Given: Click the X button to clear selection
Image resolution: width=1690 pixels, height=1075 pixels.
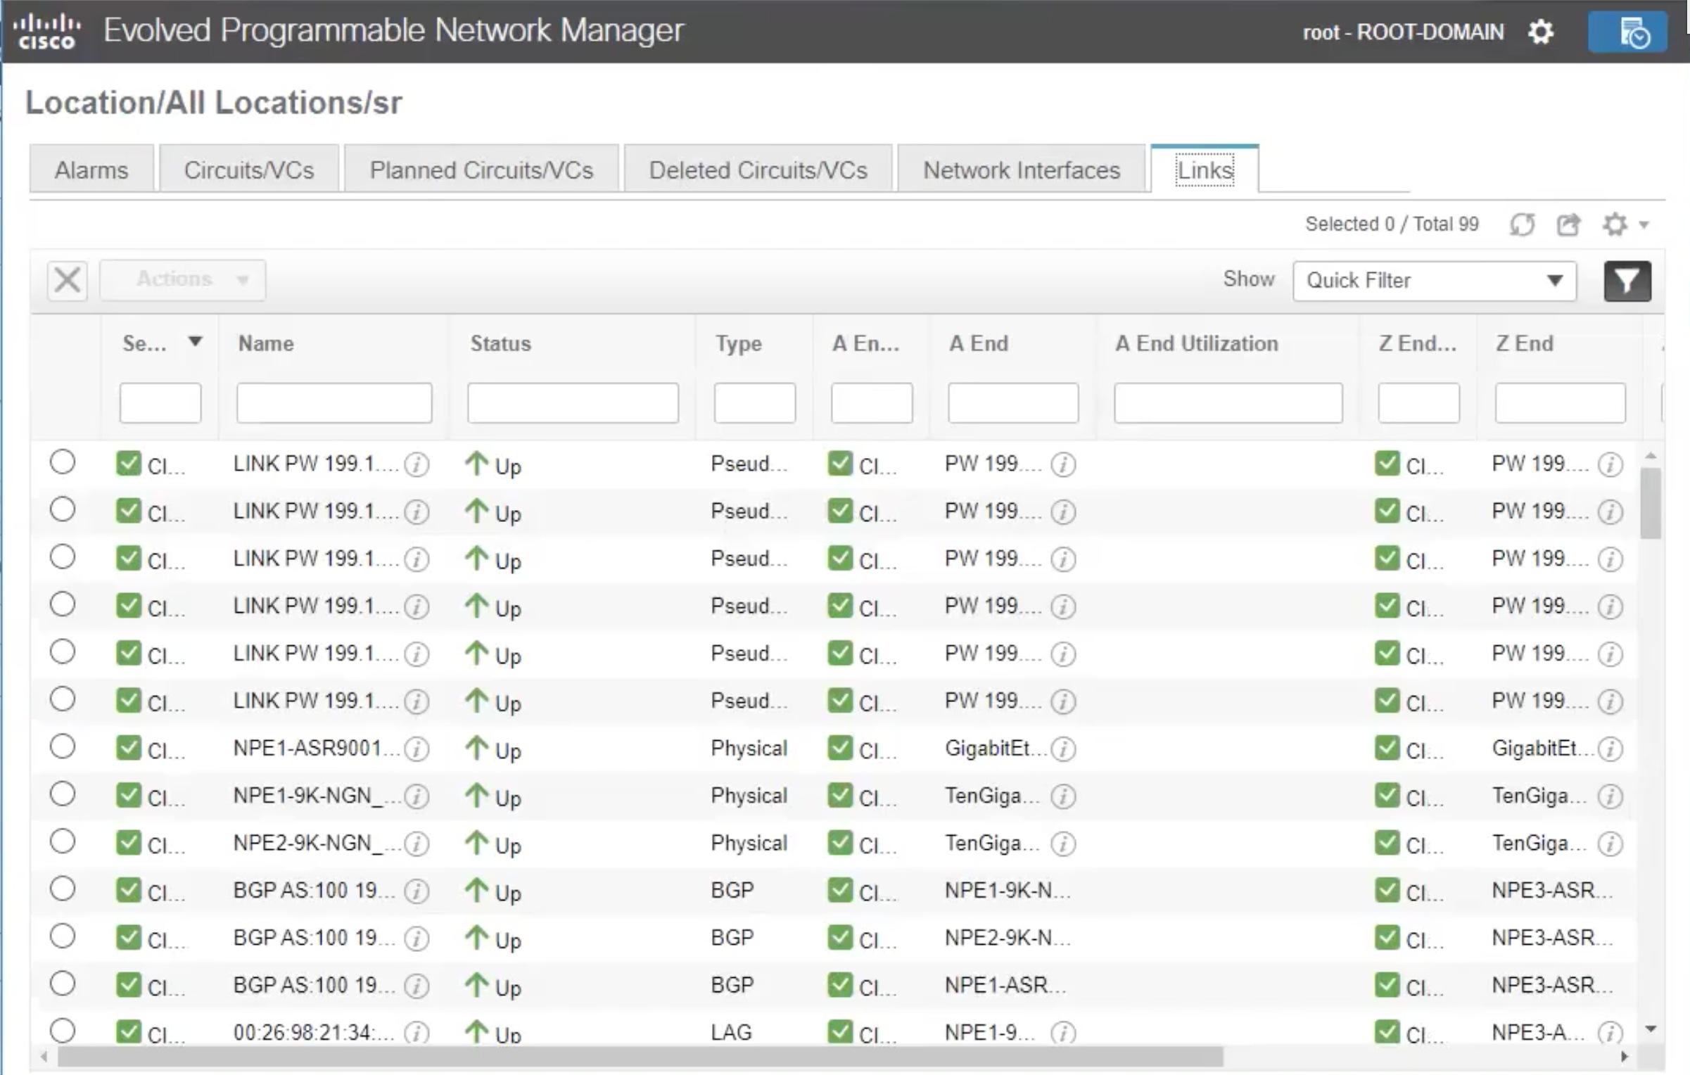Looking at the screenshot, I should pos(67,279).
